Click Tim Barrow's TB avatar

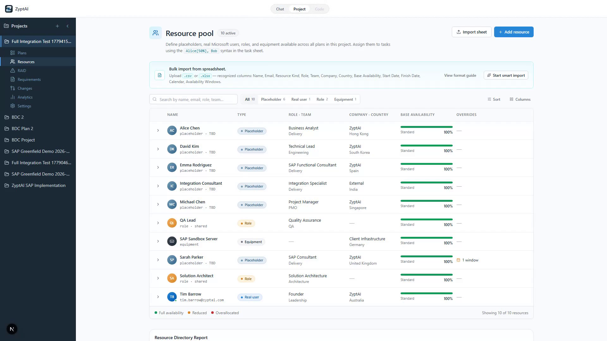[x=172, y=297]
